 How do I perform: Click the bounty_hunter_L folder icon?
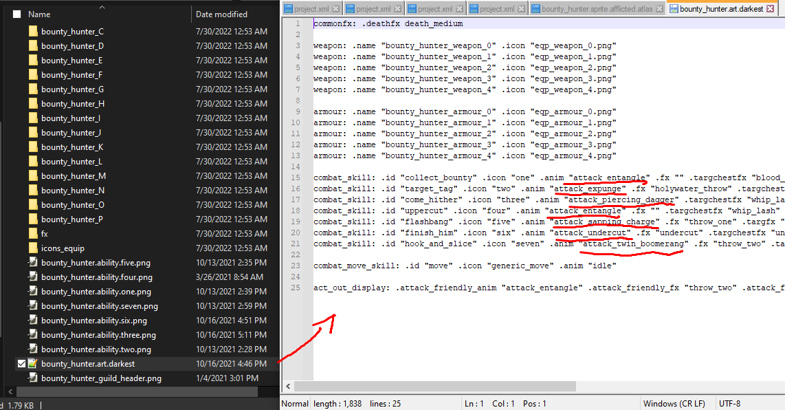tap(33, 162)
